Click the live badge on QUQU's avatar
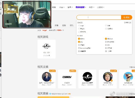The width and height of the screenshot is (135, 98). [x=51, y=81]
